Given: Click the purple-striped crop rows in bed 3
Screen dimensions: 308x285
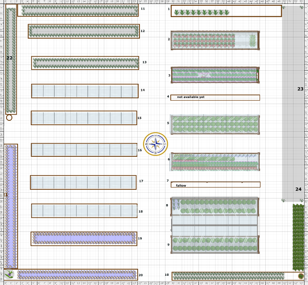Looking at the screenshot, I should (x=213, y=75).
